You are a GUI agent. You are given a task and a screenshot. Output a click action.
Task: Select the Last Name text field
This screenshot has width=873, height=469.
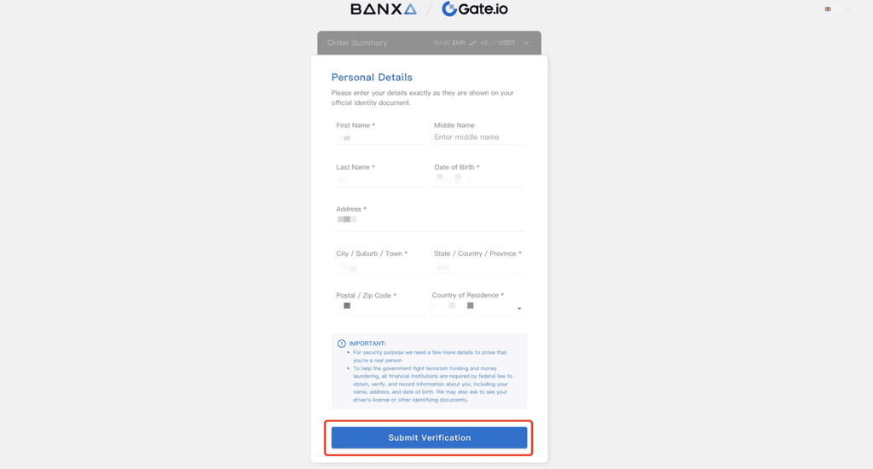coord(379,179)
